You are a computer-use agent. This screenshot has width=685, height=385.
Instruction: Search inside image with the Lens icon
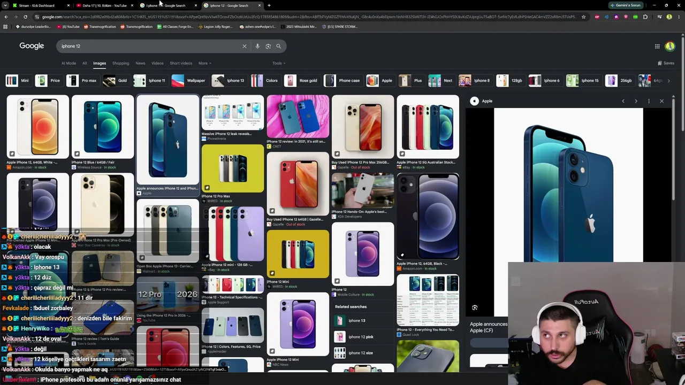click(475, 307)
